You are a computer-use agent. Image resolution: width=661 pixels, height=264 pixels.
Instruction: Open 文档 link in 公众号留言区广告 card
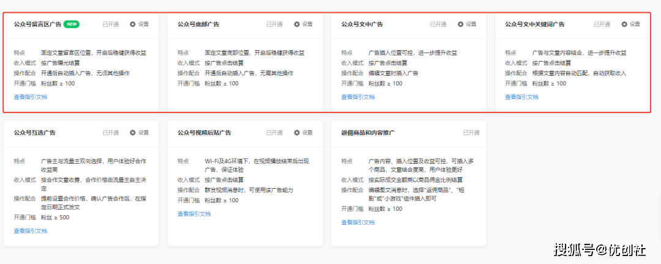[42, 97]
